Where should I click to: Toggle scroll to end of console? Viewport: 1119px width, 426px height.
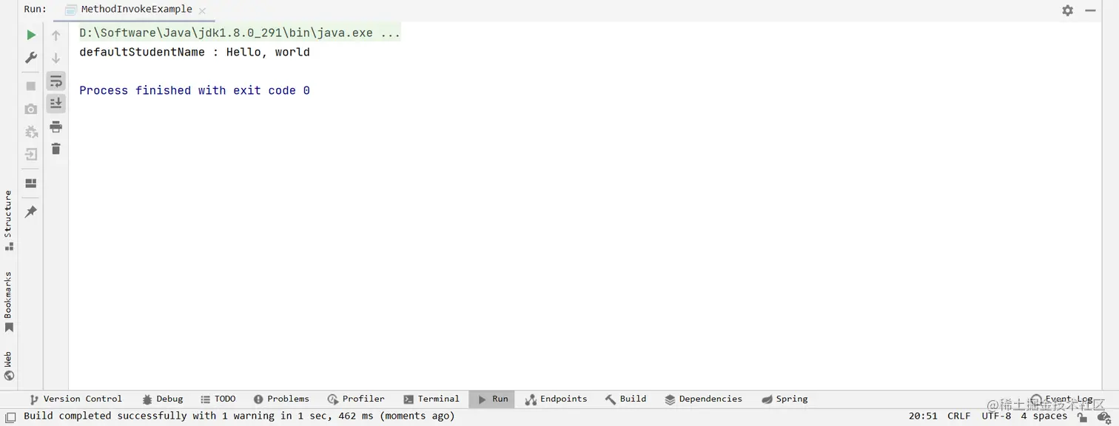(56, 104)
